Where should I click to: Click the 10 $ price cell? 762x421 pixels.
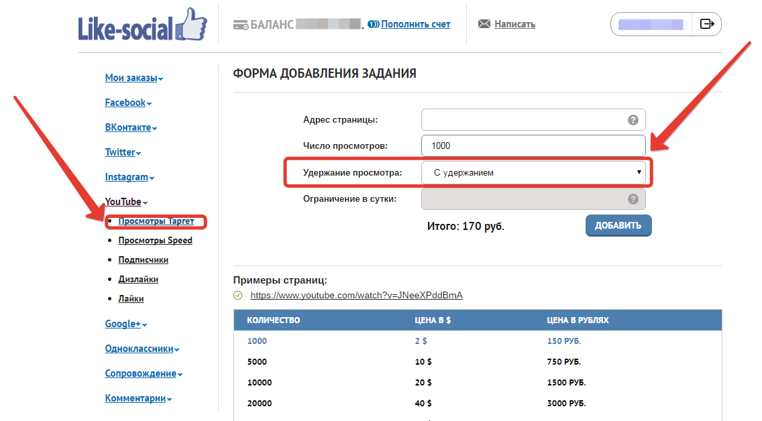tap(423, 362)
